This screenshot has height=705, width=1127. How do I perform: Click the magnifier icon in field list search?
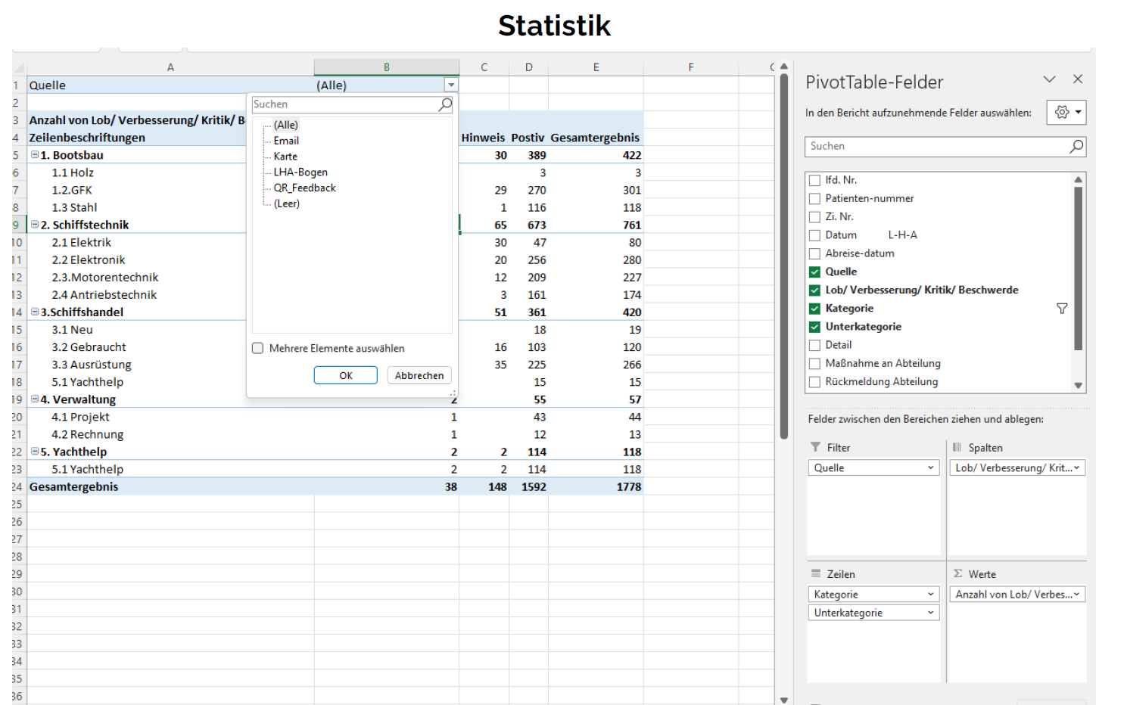point(1076,147)
